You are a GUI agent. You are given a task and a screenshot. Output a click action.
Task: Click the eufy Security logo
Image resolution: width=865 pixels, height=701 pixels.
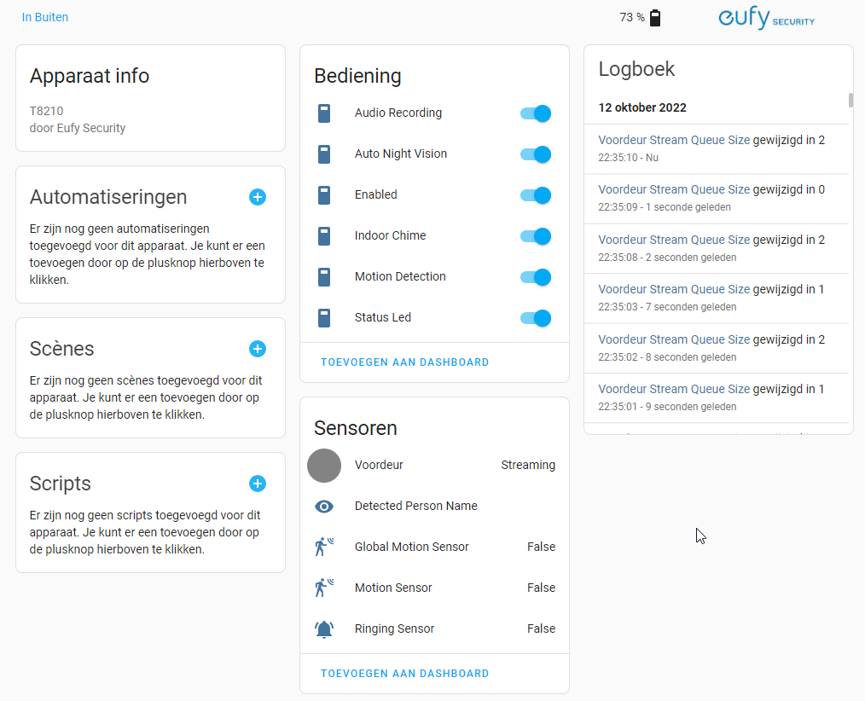pyautogui.click(x=765, y=18)
